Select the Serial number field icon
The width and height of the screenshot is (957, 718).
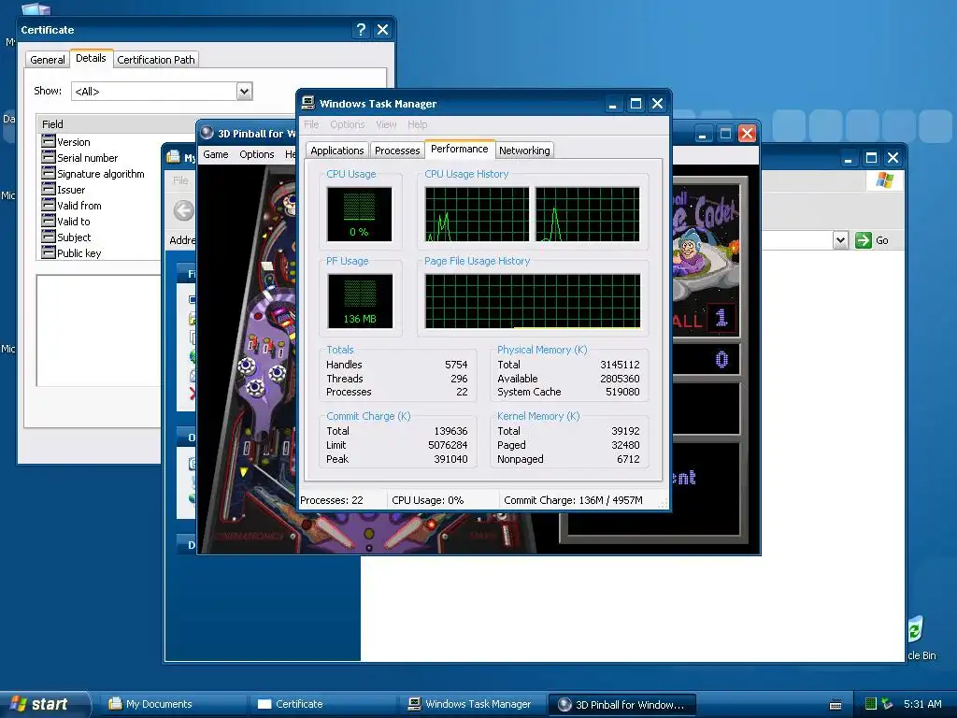pos(49,157)
